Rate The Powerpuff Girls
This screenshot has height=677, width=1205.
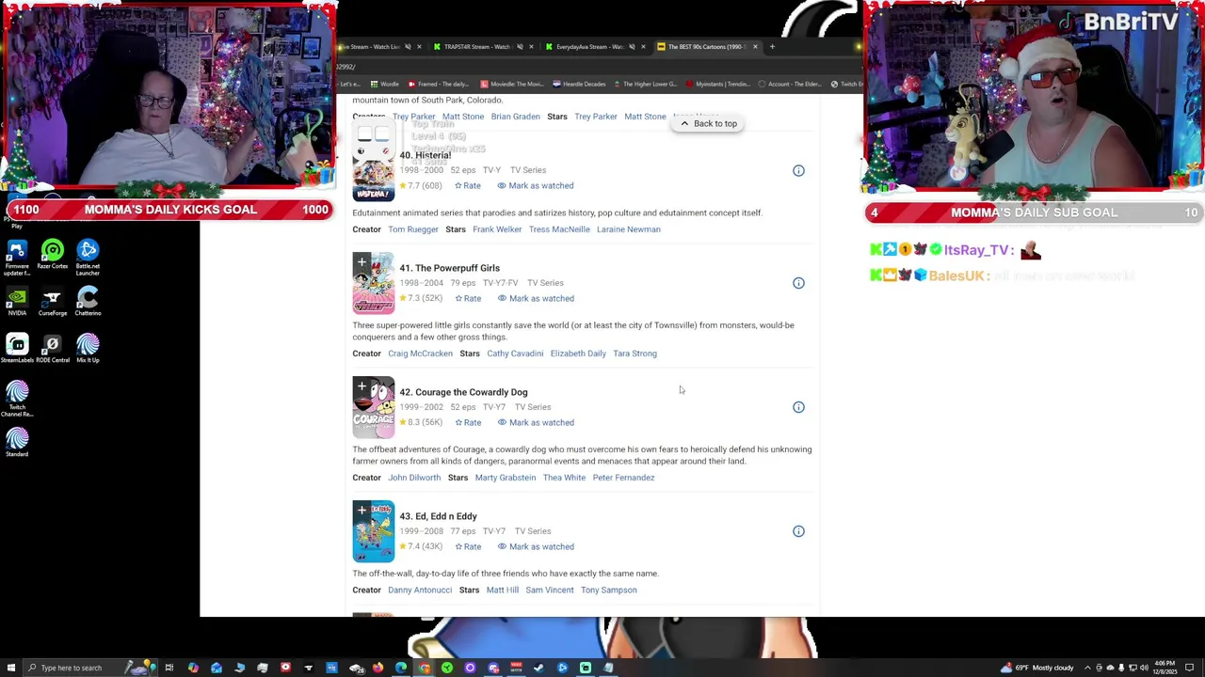(x=468, y=298)
